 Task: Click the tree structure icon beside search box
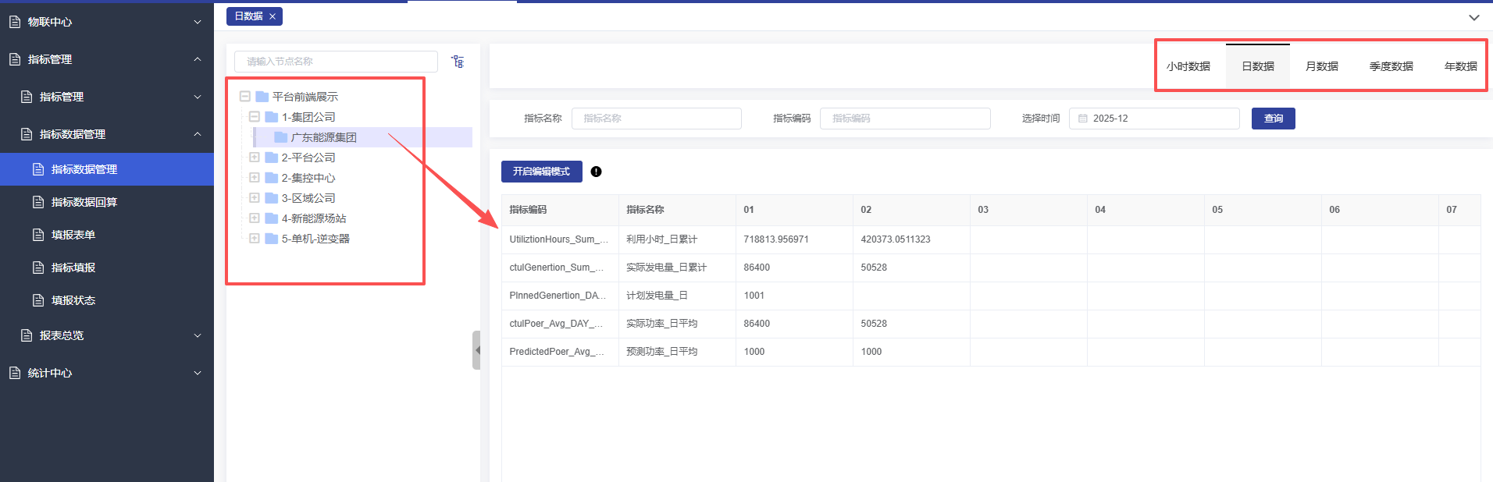coord(458,62)
